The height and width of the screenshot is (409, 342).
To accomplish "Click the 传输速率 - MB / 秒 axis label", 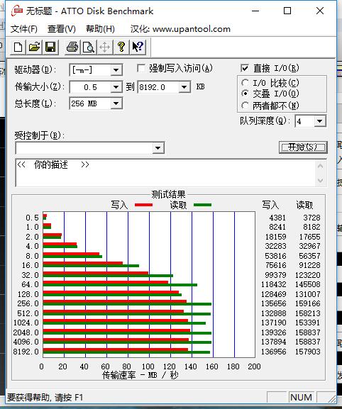I will [140, 376].
